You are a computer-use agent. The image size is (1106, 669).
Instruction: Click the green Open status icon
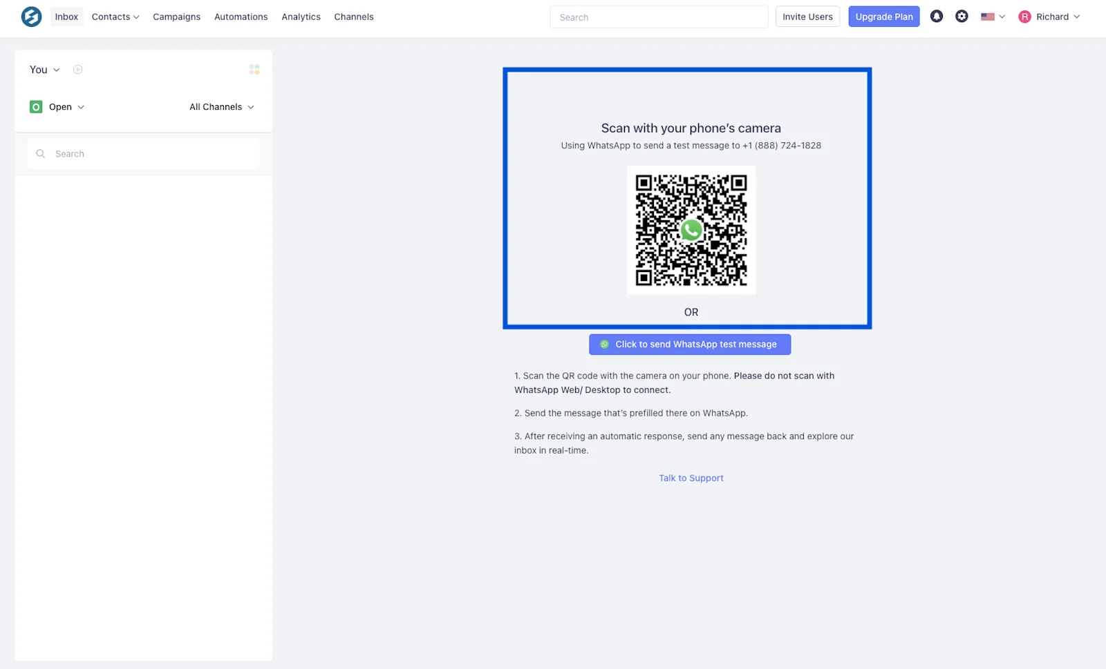35,106
